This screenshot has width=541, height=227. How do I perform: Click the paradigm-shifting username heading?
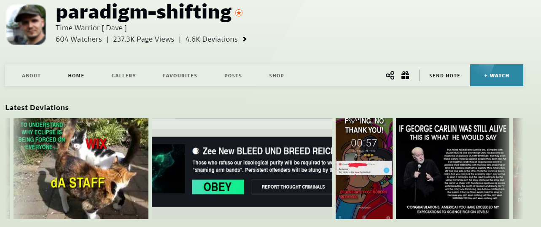[144, 12]
